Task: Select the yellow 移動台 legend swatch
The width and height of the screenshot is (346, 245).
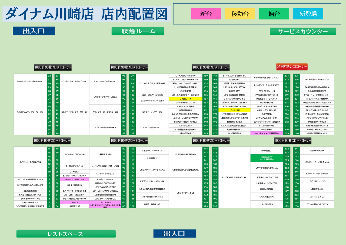Action: (240, 14)
